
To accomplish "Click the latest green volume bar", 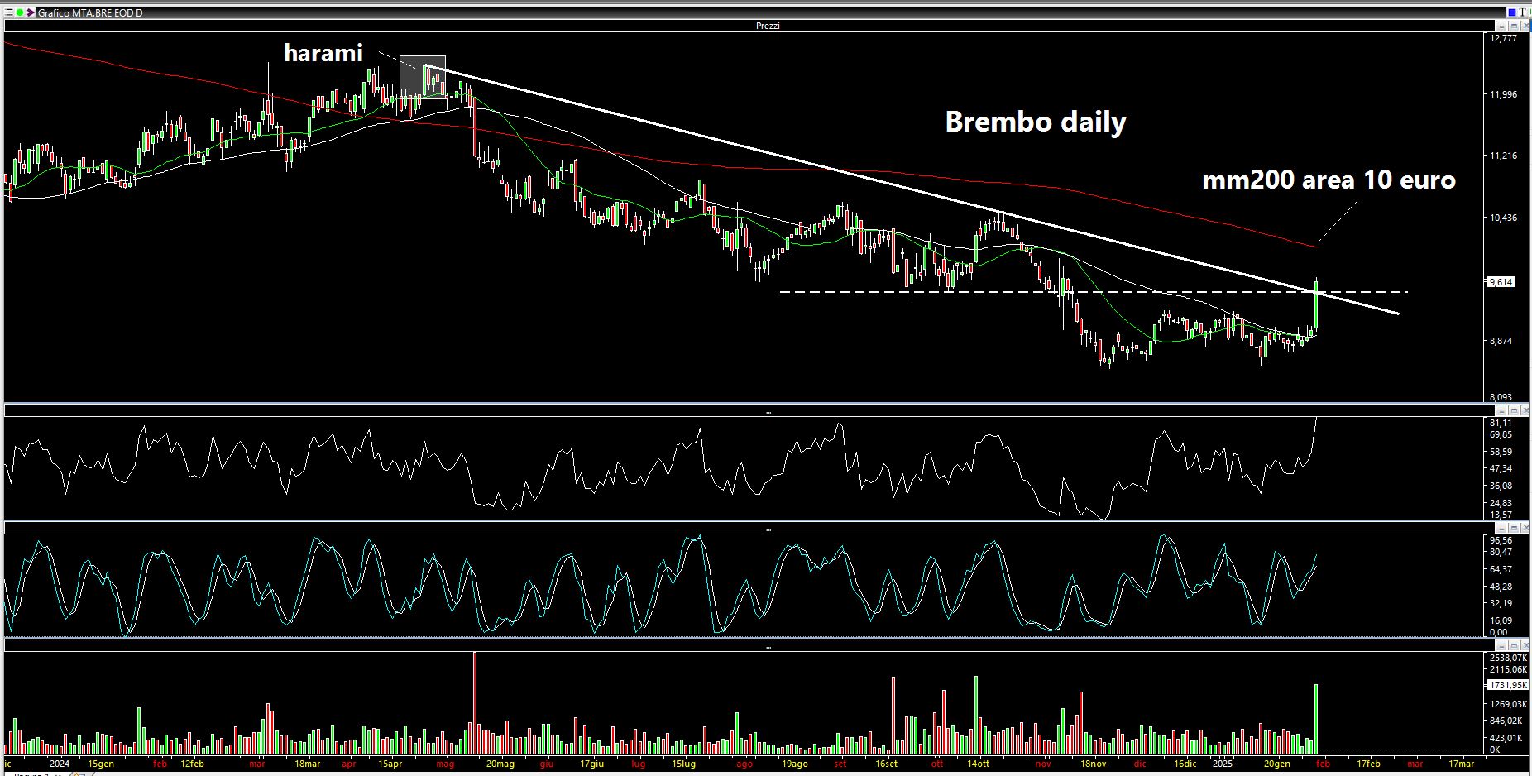I will (1315, 719).
